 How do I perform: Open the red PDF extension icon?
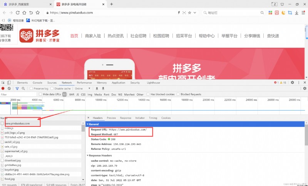click(277, 13)
